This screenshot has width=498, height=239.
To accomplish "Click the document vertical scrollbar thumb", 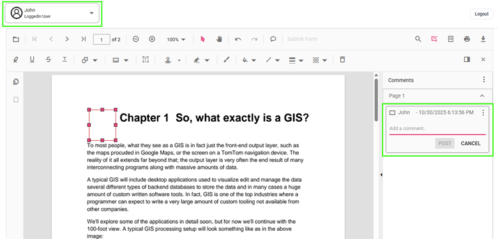I will (x=376, y=100).
